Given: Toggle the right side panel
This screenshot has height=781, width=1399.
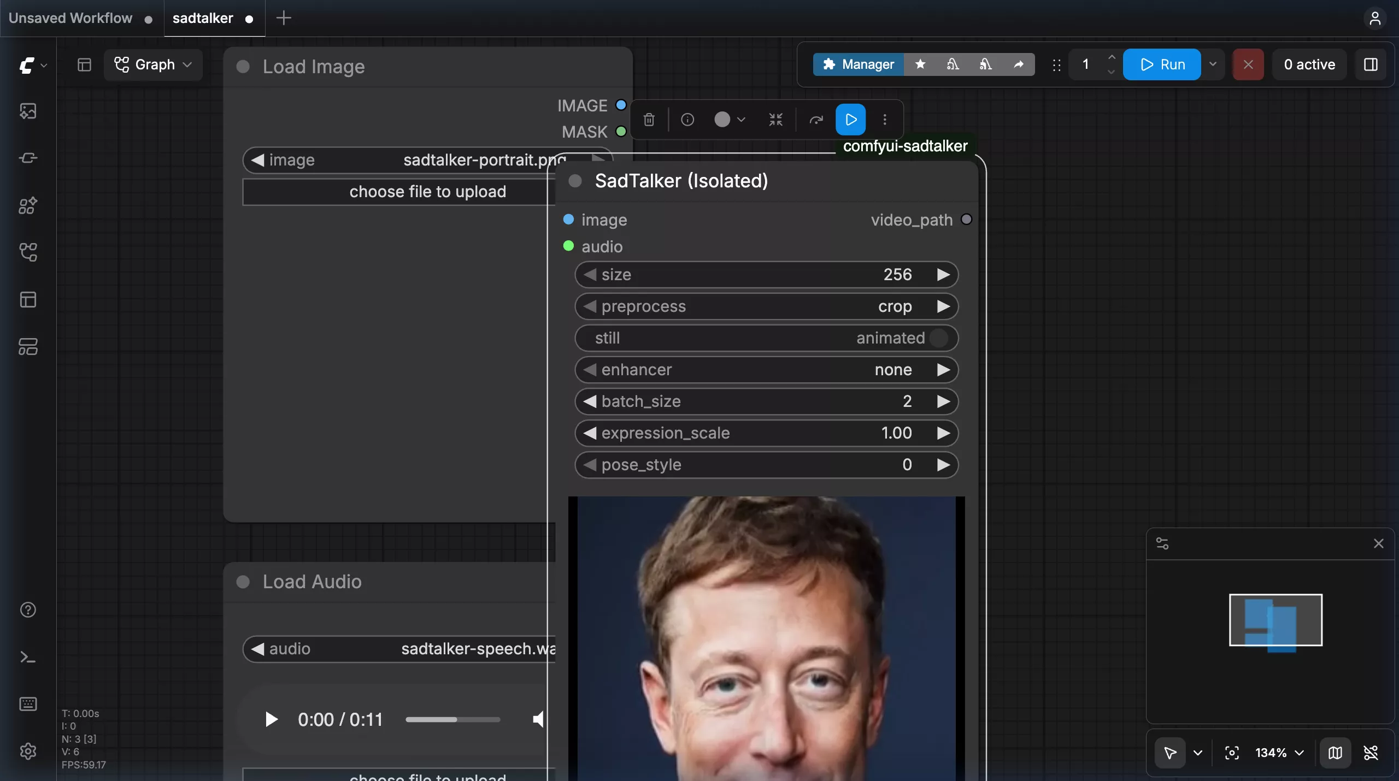Looking at the screenshot, I should (x=1371, y=64).
